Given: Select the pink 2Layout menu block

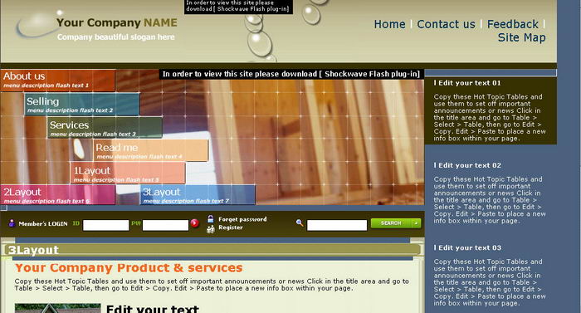Looking at the screenshot, I should click(58, 195).
